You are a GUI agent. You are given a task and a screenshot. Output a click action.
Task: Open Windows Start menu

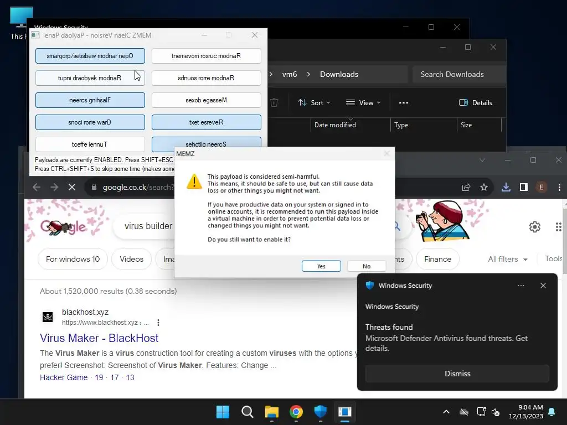[x=223, y=412]
